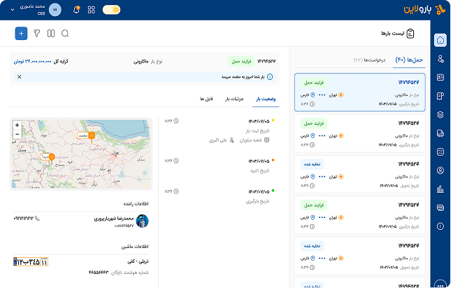Open the user profile circle icon in the sidebar
Image resolution: width=451 pixels, height=288 pixels.
[x=441, y=170]
